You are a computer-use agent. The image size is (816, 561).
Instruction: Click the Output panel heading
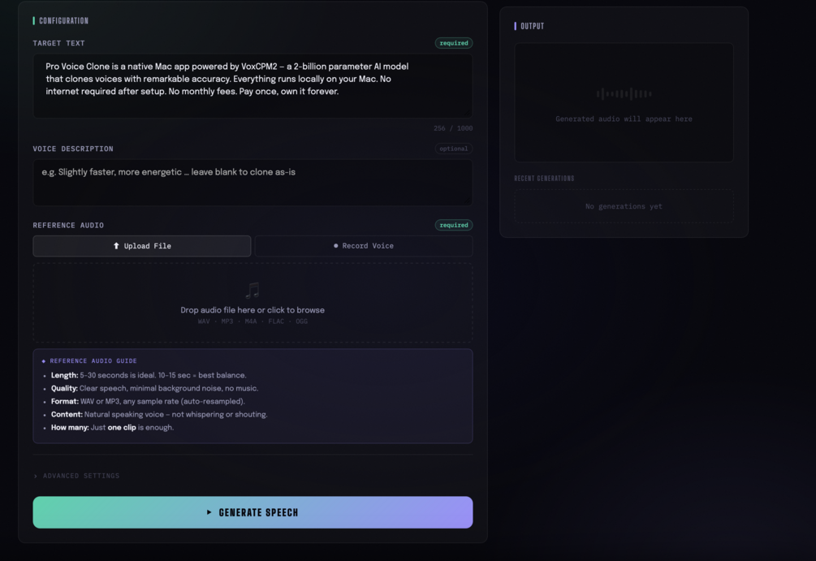[x=533, y=26]
